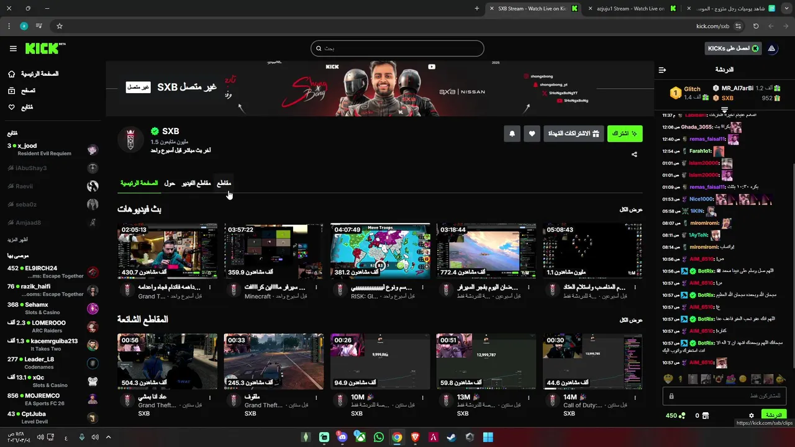Toggle the notification bell for SXB
This screenshot has height=447, width=795.
coord(512,133)
